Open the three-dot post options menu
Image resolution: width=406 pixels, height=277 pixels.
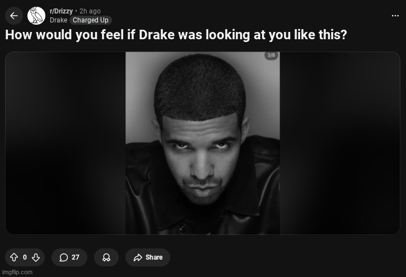click(395, 16)
